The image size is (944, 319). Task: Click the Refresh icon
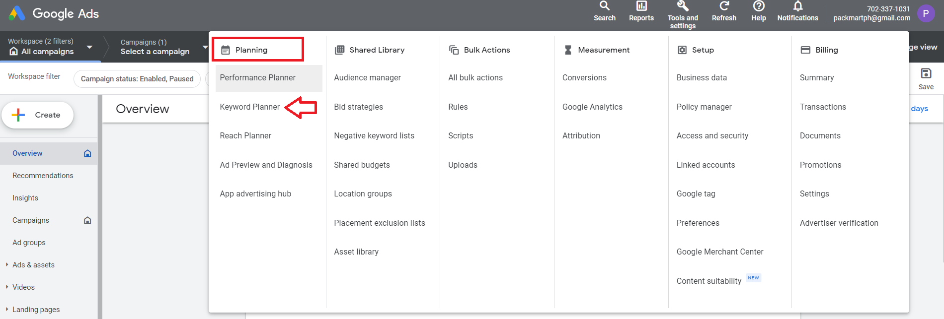[724, 6]
